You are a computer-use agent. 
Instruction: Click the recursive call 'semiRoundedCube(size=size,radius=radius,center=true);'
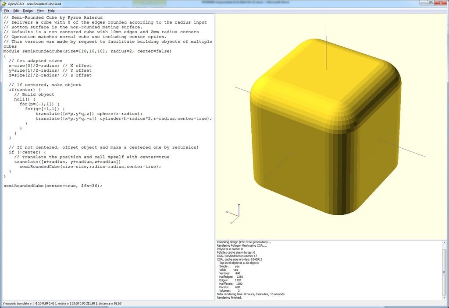pos(90,167)
